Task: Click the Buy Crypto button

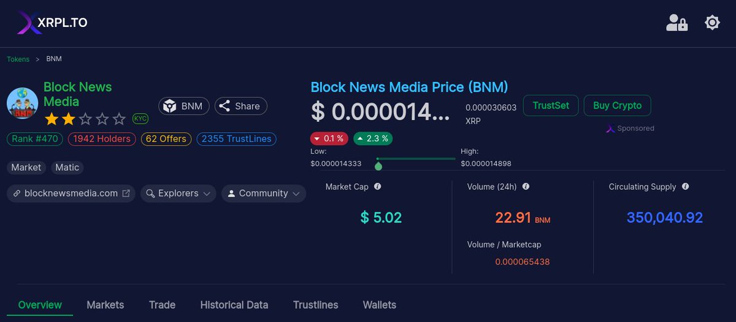Action: click(x=617, y=105)
